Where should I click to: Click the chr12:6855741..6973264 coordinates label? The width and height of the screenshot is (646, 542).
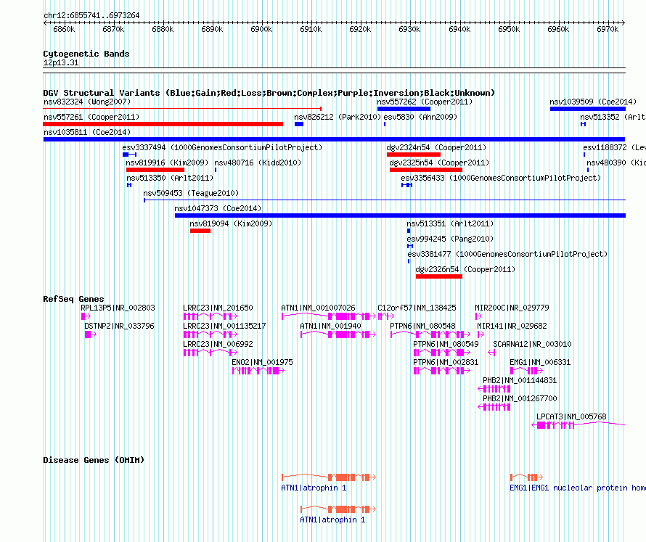click(x=91, y=16)
